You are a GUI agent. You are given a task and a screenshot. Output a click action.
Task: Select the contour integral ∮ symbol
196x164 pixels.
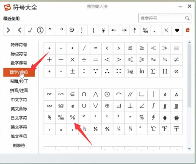click(153, 118)
